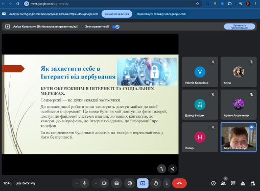Reload the Google Meet page
This screenshot has height=191, width=260.
pos(18,4)
